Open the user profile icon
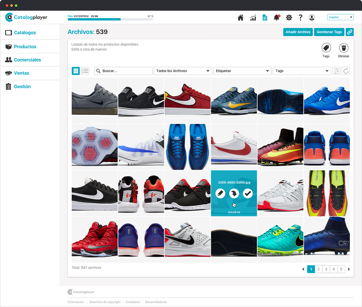 click(312, 18)
